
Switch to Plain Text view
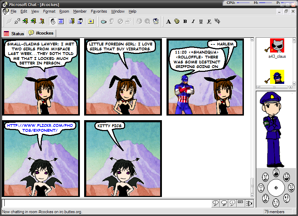point(61,21)
